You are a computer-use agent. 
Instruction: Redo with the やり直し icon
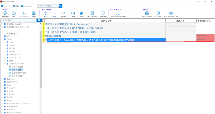64,13
